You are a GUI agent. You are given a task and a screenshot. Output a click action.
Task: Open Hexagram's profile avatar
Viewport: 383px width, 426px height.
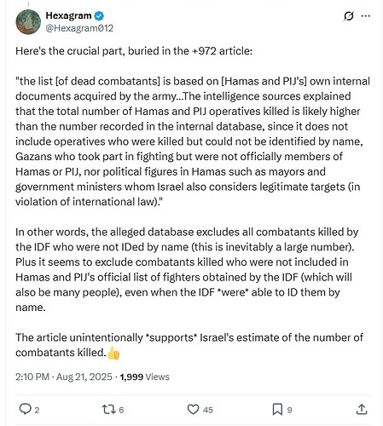point(28,22)
